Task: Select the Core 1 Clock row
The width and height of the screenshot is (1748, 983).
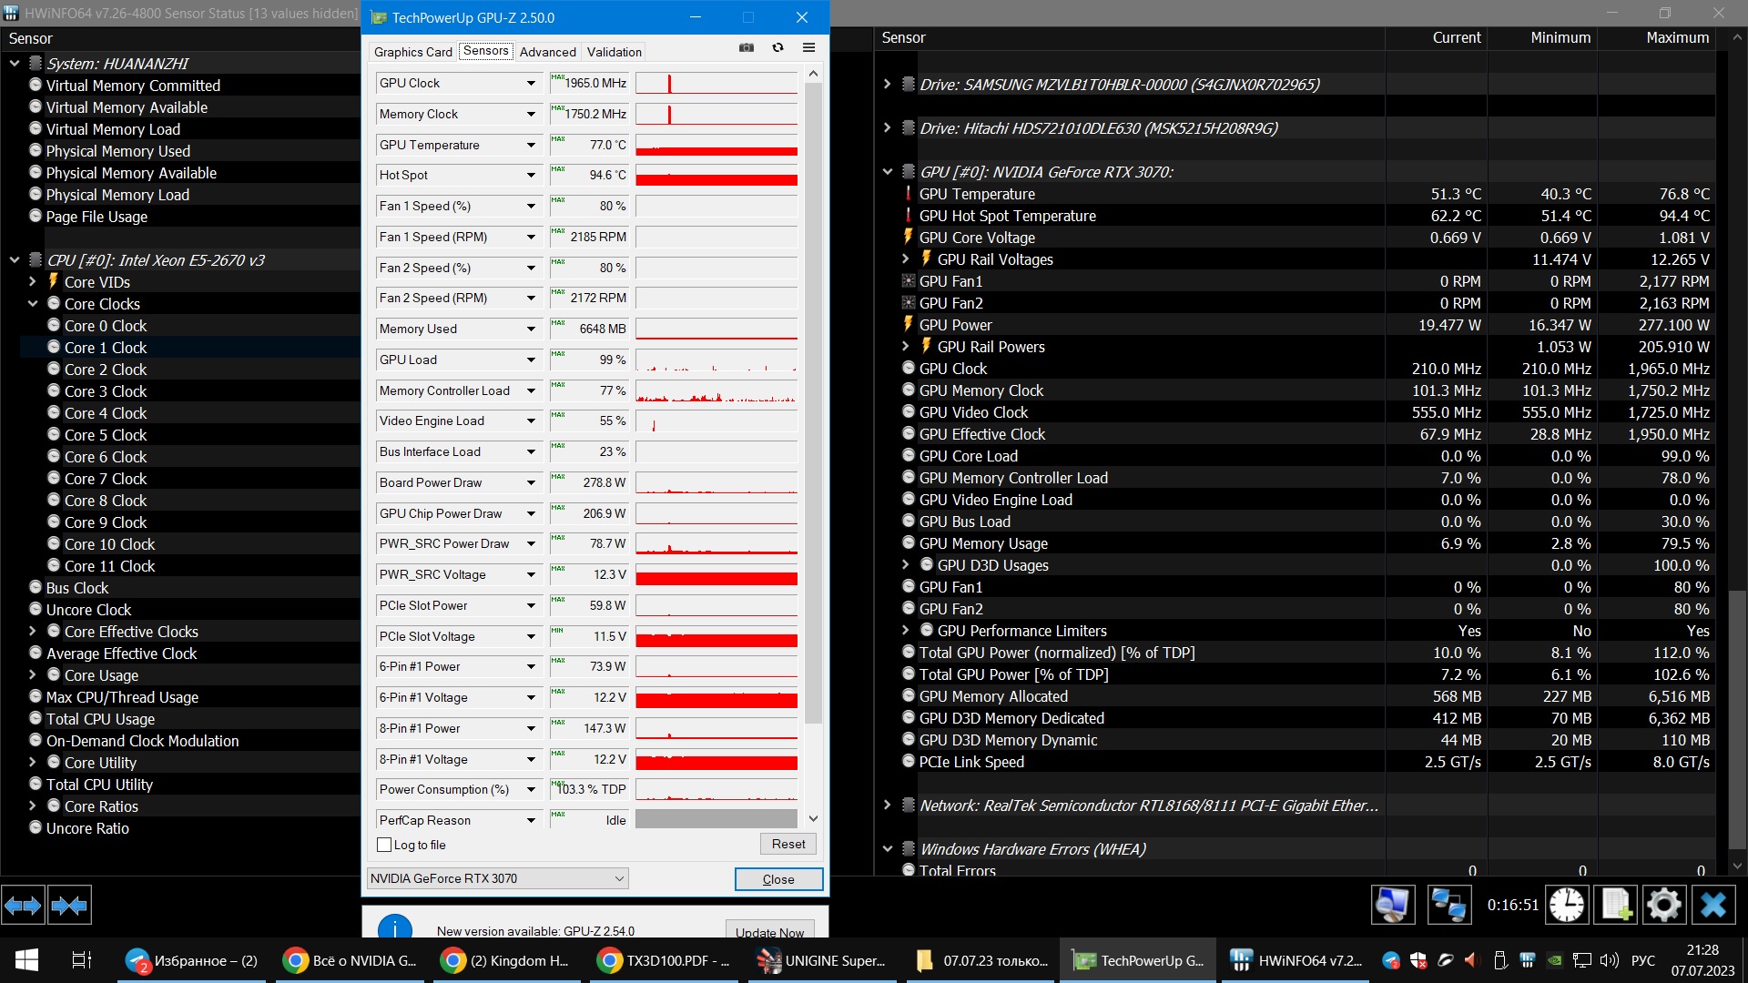Action: (190, 347)
